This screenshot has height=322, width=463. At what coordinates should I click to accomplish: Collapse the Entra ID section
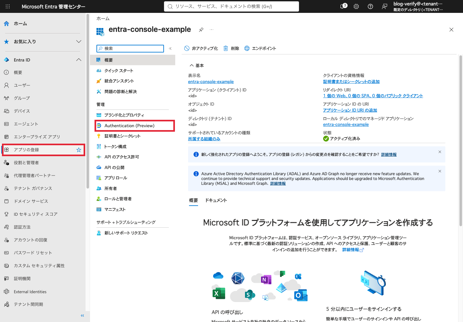point(79,60)
